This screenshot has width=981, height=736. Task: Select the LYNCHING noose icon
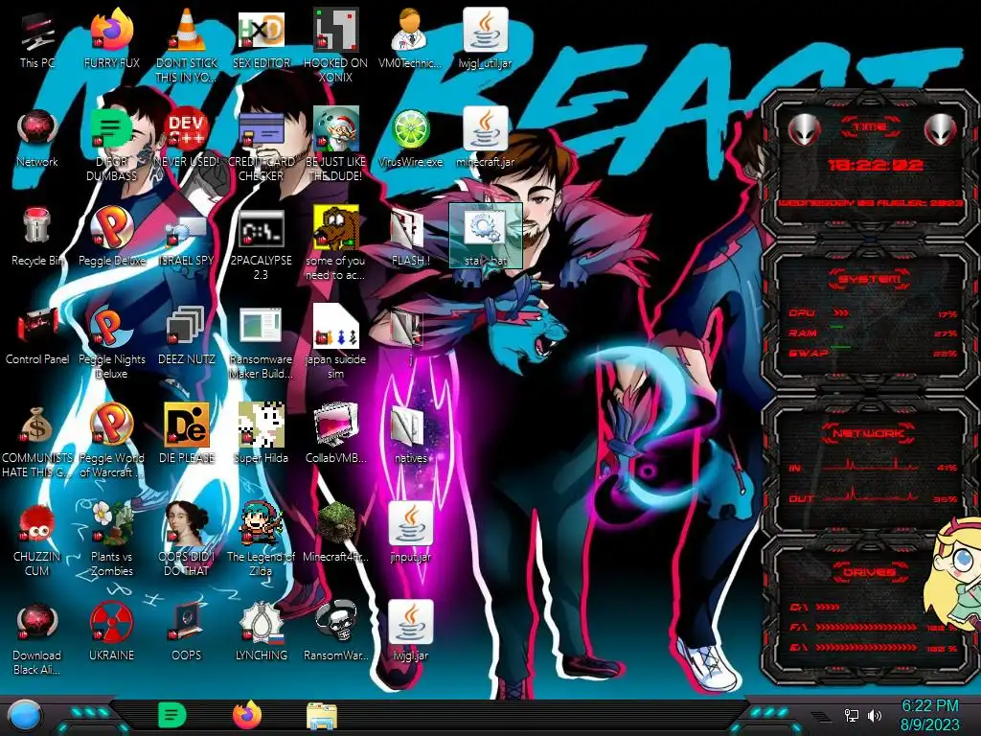tap(262, 629)
